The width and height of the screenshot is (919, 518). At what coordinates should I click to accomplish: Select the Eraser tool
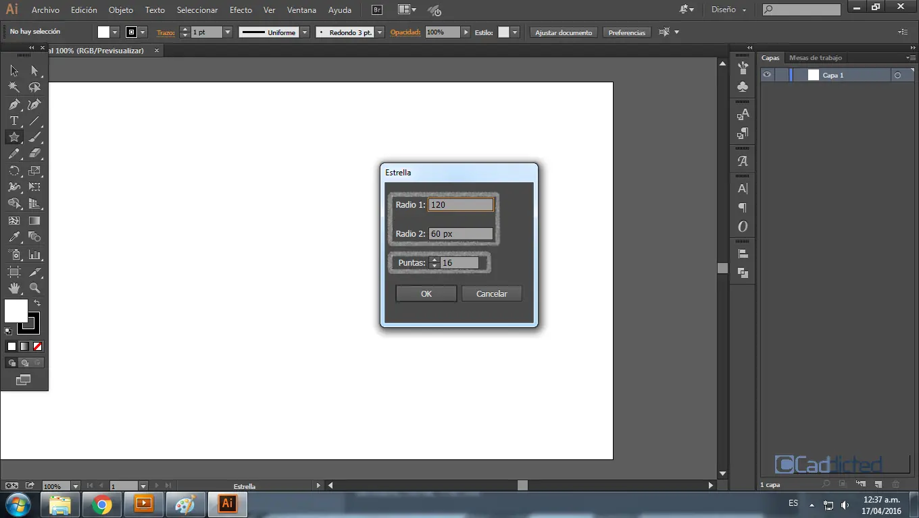34,154
